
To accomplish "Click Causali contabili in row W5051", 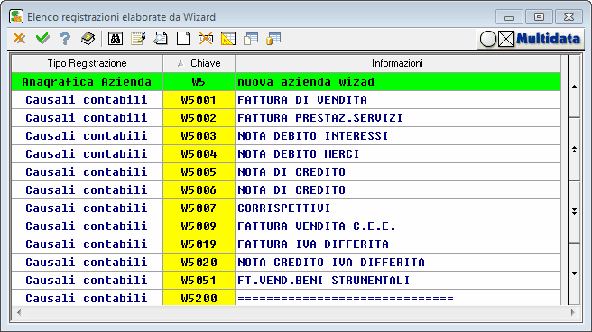I will point(87,281).
